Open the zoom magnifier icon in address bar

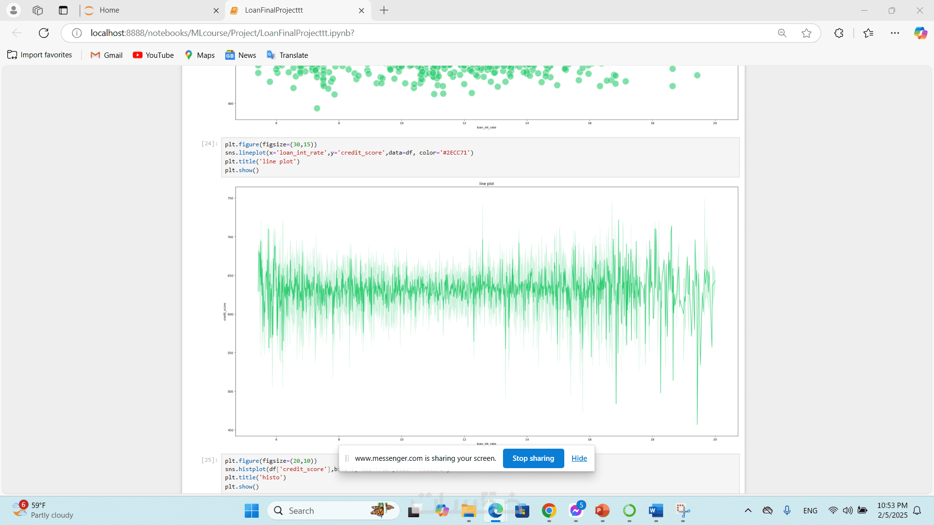(x=782, y=33)
